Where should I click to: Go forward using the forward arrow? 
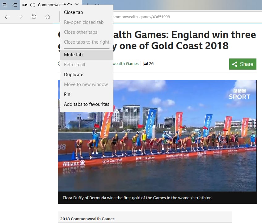(20, 17)
